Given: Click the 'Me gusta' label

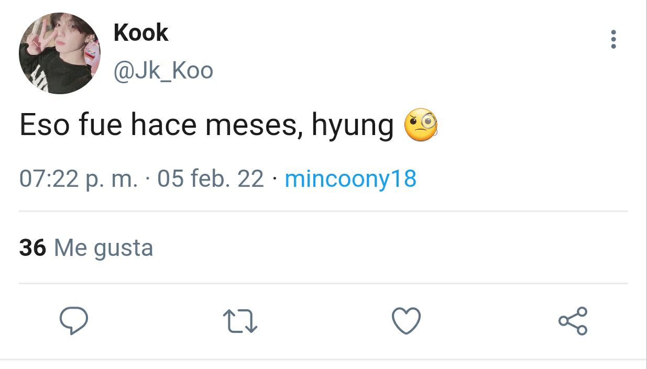Looking at the screenshot, I should pos(103,248).
